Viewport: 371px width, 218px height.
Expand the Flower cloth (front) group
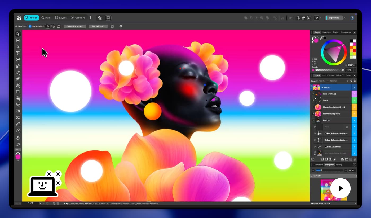pos(313,113)
